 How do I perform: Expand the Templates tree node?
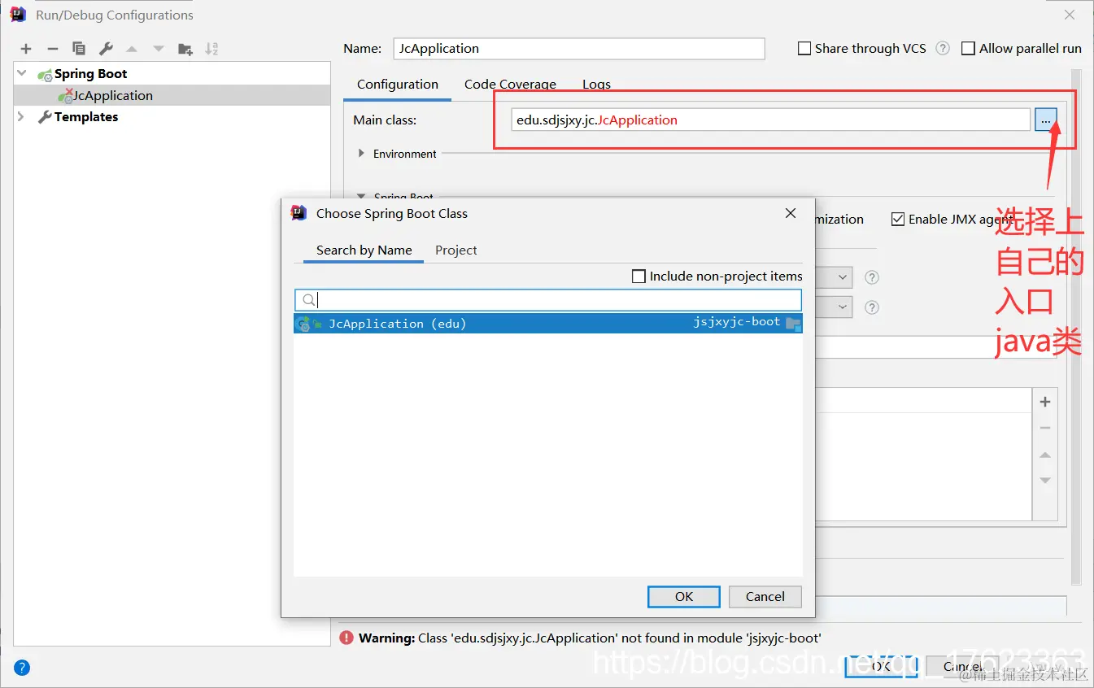(22, 117)
